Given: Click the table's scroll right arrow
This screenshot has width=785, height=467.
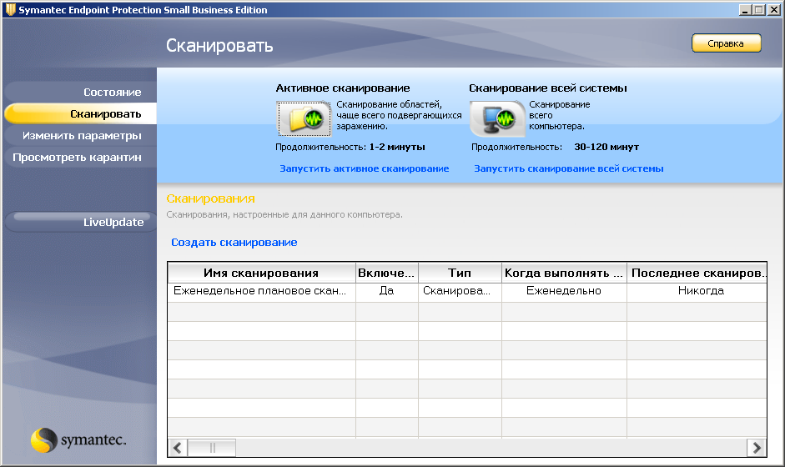Looking at the screenshot, I should coord(757,448).
